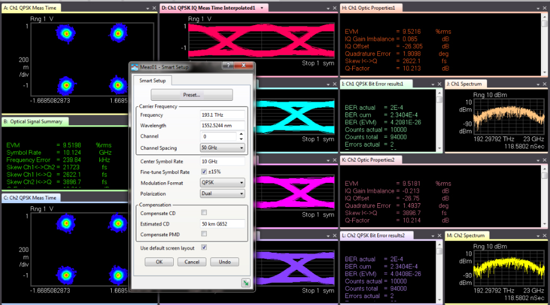
Task: Select the I: Ch1 QPSK Bit Error results1 tab
Action: click(376, 84)
